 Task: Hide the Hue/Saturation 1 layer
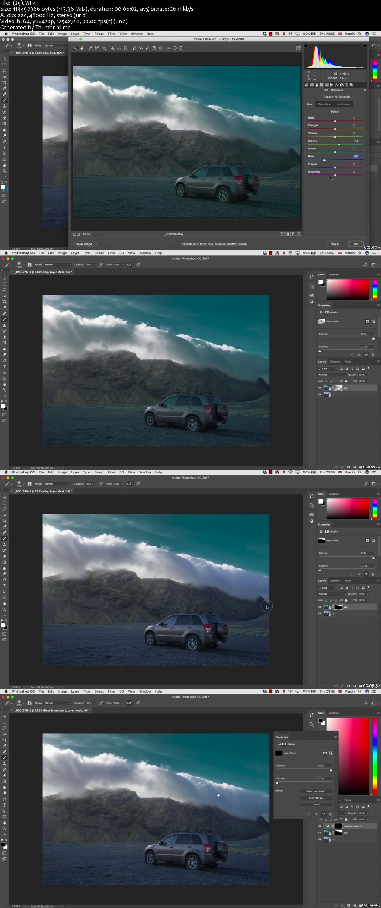[320, 826]
